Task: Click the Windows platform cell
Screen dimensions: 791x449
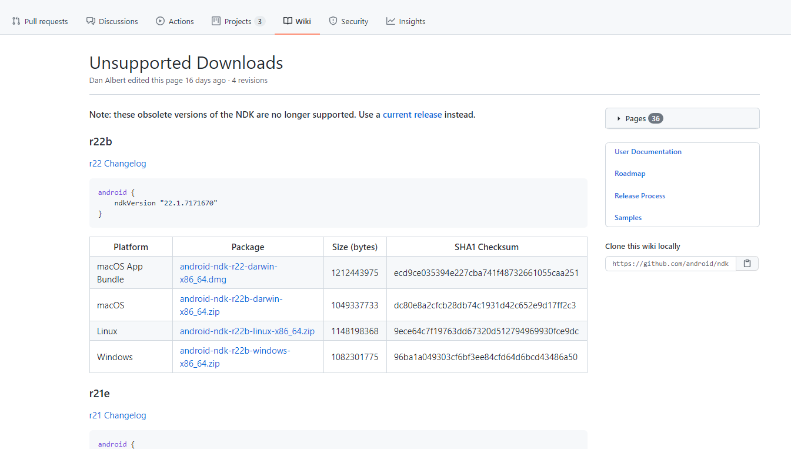Action: (131, 357)
